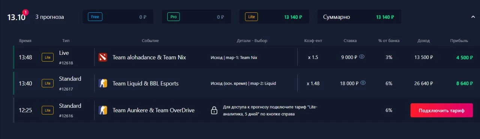Open Team alohadance & Team Nix event
This screenshot has width=480, height=139.
point(149,57)
